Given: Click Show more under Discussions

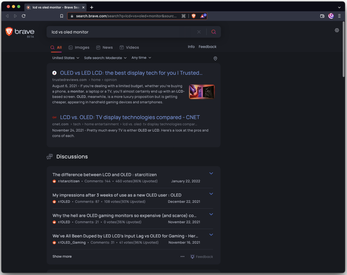Looking at the screenshot, I should 62,256.
